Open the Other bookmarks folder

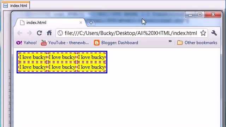[x=197, y=43]
